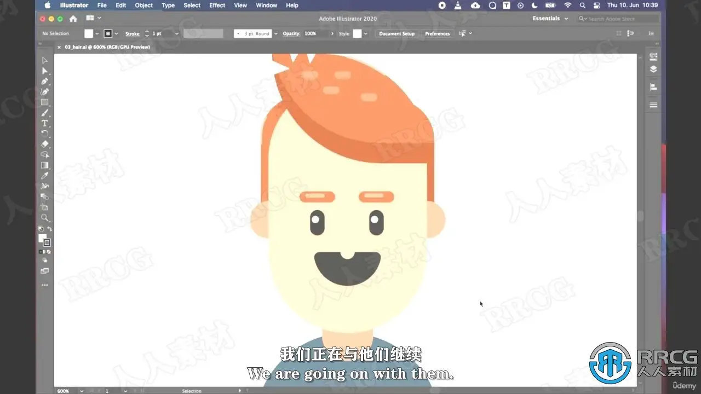701x394 pixels.
Task: Select the Type tool
Action: (x=45, y=123)
